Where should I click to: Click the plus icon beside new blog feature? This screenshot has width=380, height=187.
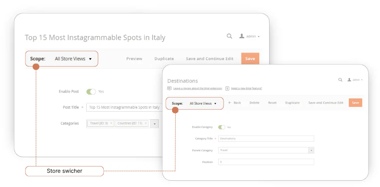[227, 88]
